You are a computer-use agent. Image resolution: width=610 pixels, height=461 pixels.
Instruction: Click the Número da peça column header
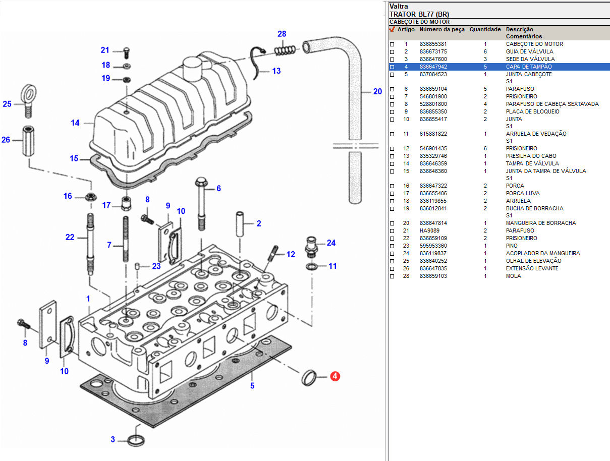coord(442,30)
